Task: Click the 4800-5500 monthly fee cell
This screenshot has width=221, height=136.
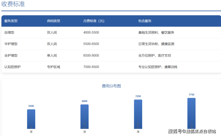Action: [91, 33]
